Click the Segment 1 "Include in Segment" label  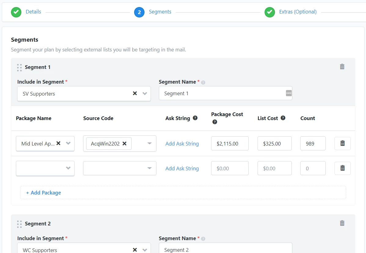(x=40, y=82)
